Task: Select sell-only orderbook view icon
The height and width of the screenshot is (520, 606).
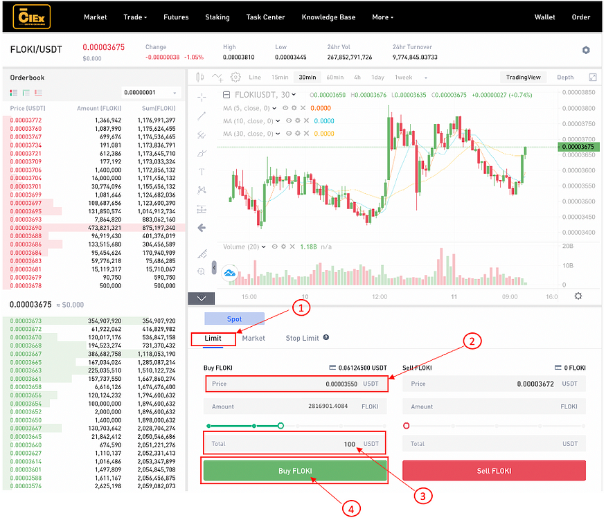Action: [38, 93]
